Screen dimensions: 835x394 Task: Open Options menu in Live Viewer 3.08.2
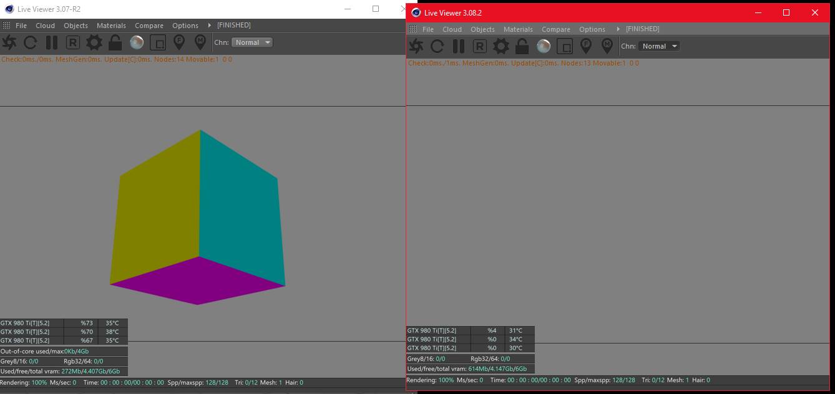pyautogui.click(x=592, y=29)
